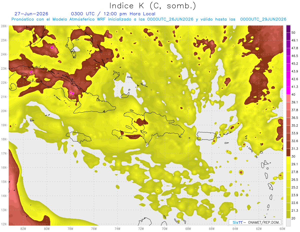Screen dimensions: 300x232
Task: Click the colorbar label "37.8"
Action: click(x=294, y=110)
